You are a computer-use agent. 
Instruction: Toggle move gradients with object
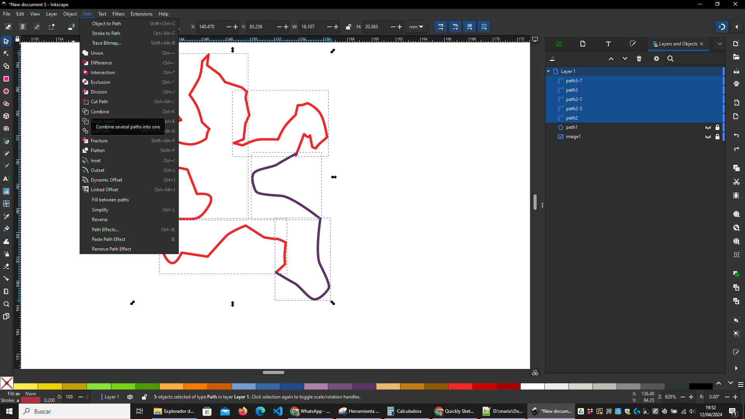(x=470, y=27)
